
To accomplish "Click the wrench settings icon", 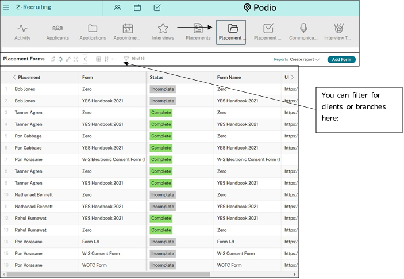I will 68,59.
